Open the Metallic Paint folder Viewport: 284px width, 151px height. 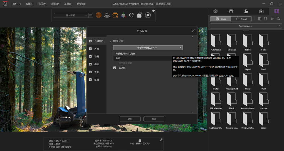click(x=232, y=81)
